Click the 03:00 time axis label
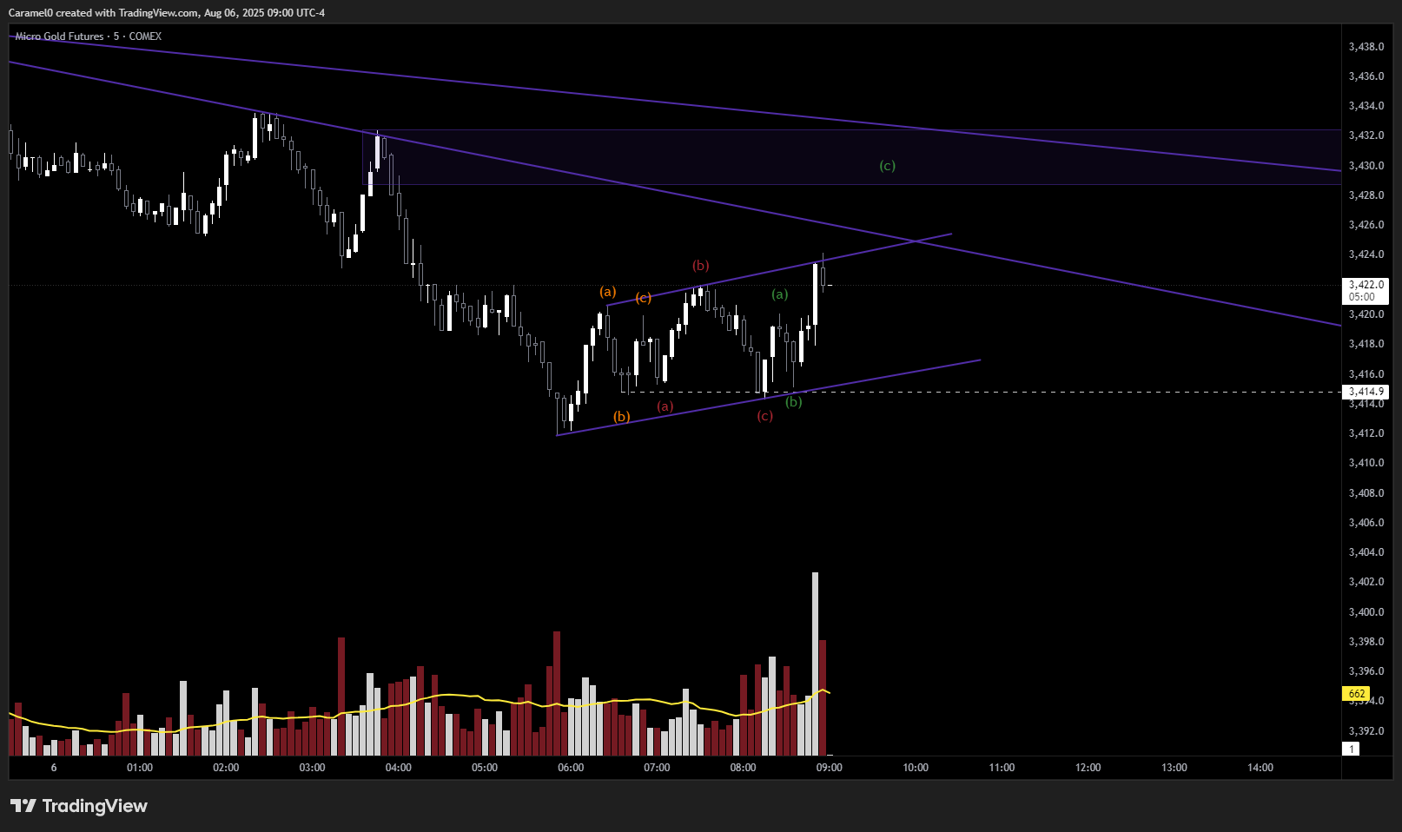The width and height of the screenshot is (1402, 832). [312, 768]
